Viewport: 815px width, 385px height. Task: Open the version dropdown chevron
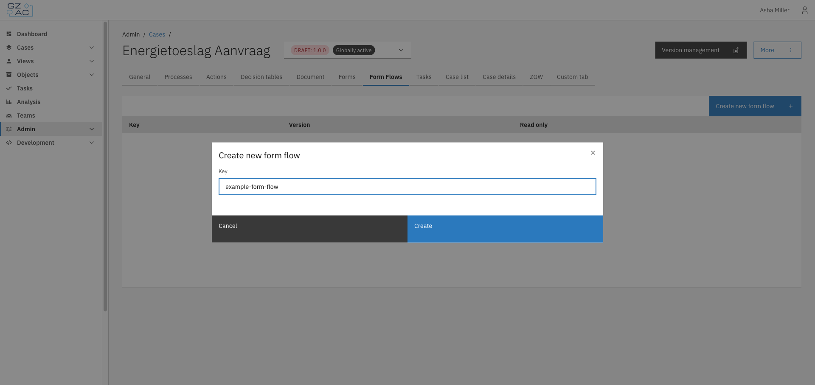tap(401, 50)
